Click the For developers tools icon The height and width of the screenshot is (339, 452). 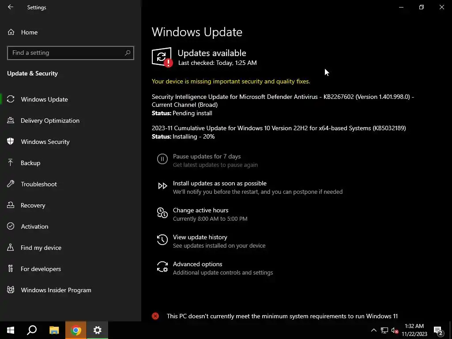11,268
